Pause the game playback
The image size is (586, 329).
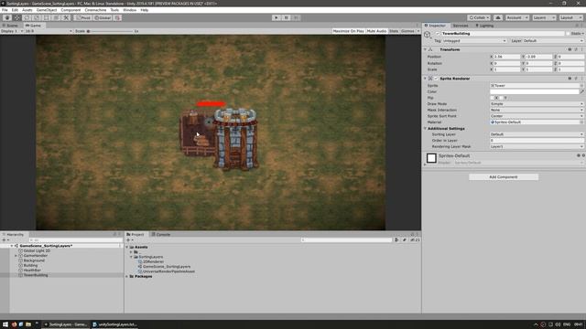(x=287, y=17)
